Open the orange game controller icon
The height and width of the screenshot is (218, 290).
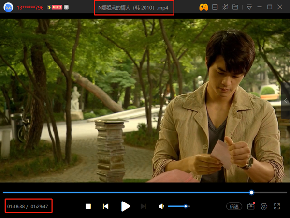pos(203,7)
